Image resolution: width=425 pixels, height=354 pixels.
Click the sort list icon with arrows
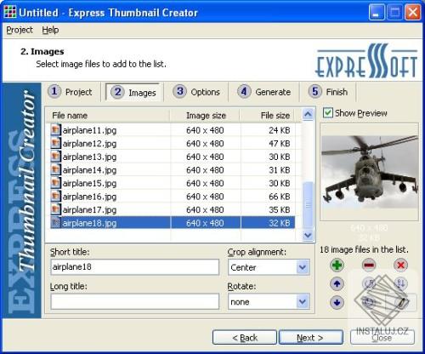(400, 283)
